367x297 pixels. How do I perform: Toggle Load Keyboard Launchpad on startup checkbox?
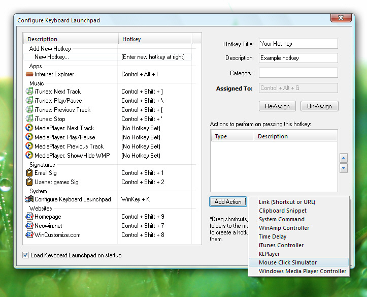[x=26, y=255]
